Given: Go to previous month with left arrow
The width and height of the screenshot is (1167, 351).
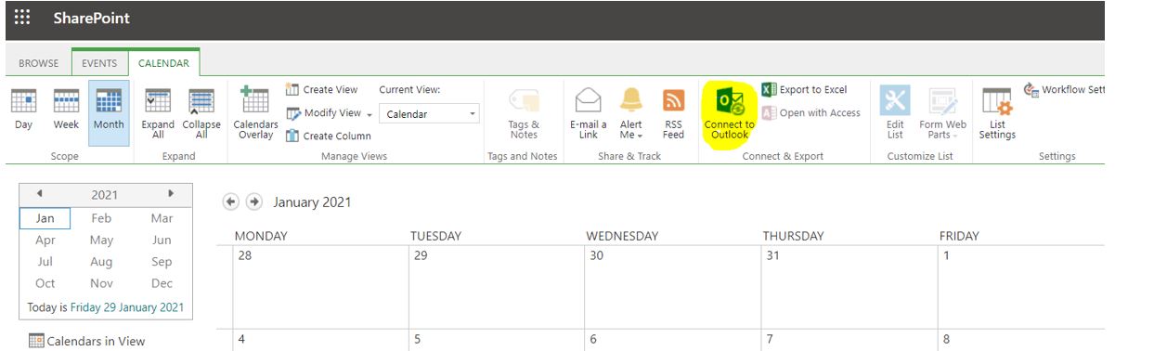Looking at the screenshot, I should (x=231, y=201).
